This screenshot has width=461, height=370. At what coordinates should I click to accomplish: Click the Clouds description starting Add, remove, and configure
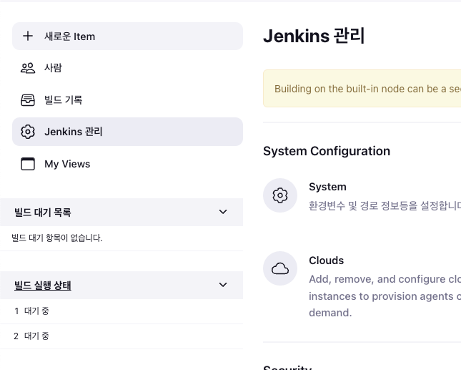(x=385, y=296)
